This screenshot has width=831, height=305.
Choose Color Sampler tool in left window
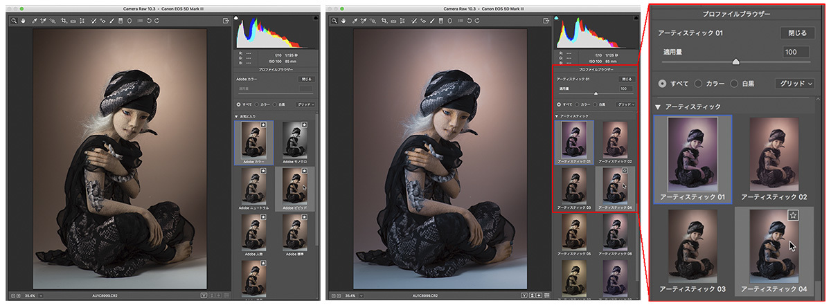pyautogui.click(x=43, y=21)
